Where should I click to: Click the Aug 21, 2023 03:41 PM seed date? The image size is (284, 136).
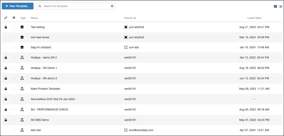[254, 27]
